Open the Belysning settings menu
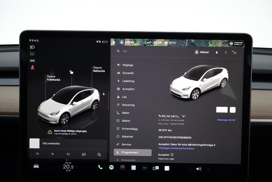 (128, 105)
